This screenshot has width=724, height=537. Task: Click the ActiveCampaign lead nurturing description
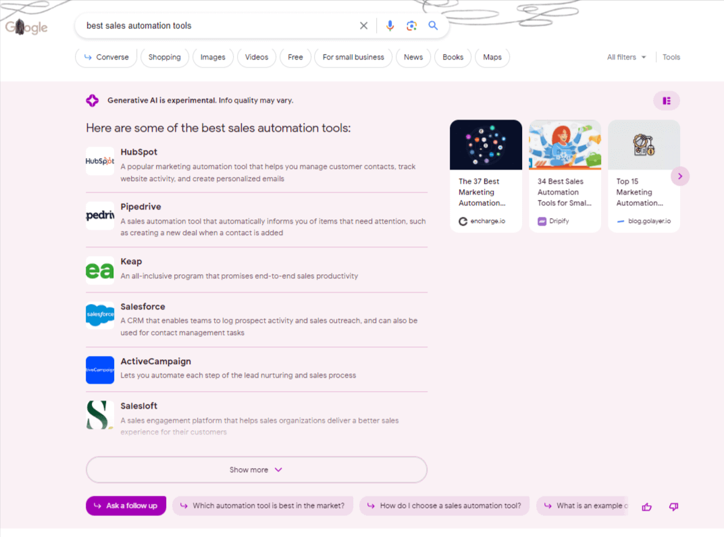[x=238, y=376]
